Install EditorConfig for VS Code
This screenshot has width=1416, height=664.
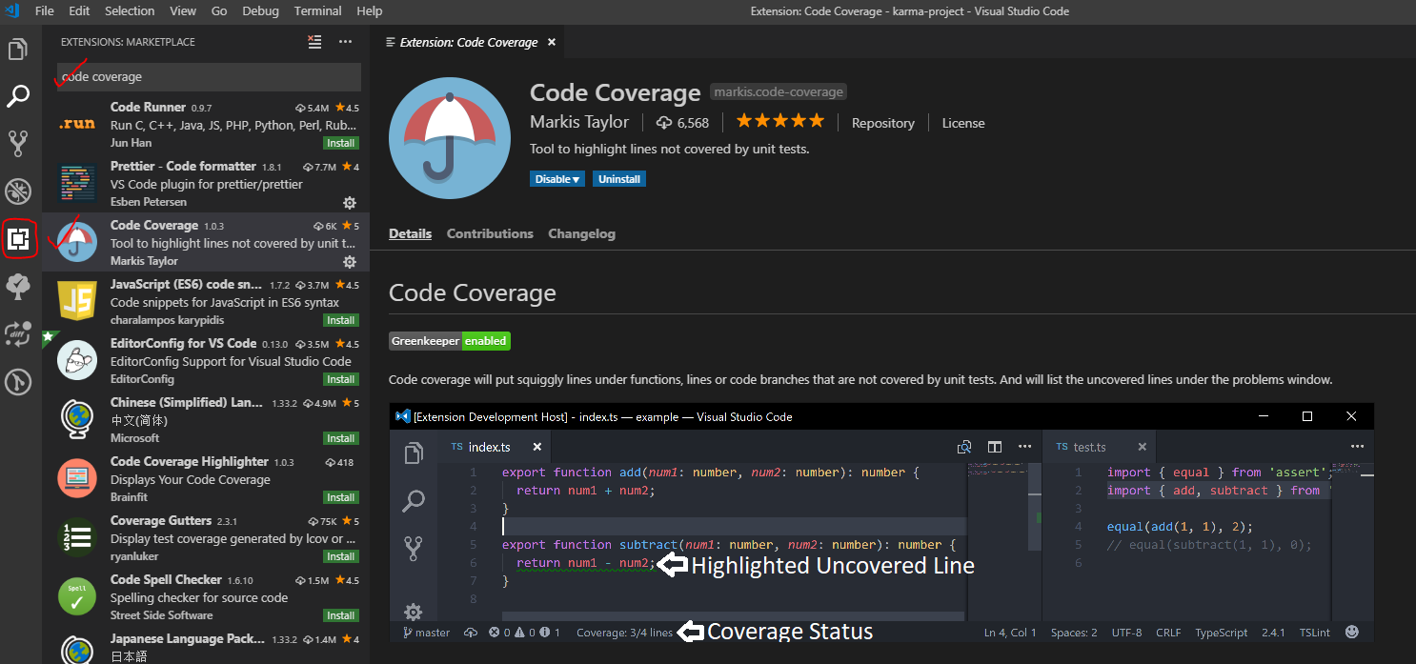pyautogui.click(x=340, y=379)
